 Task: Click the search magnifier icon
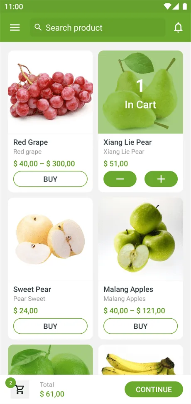point(38,27)
